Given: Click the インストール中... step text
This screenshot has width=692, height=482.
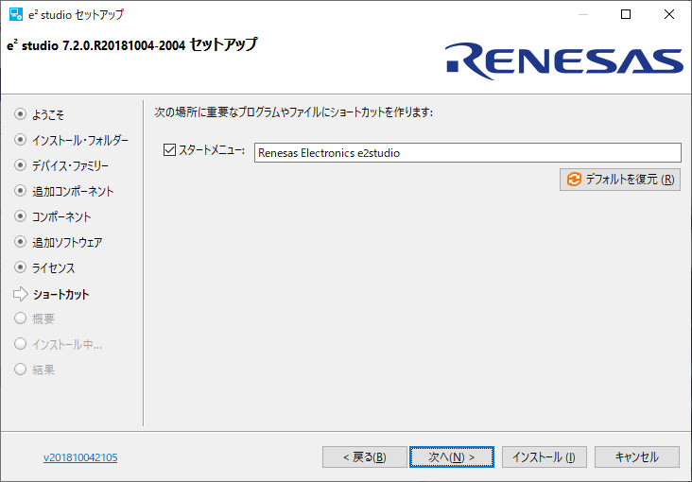Looking at the screenshot, I should [x=67, y=344].
